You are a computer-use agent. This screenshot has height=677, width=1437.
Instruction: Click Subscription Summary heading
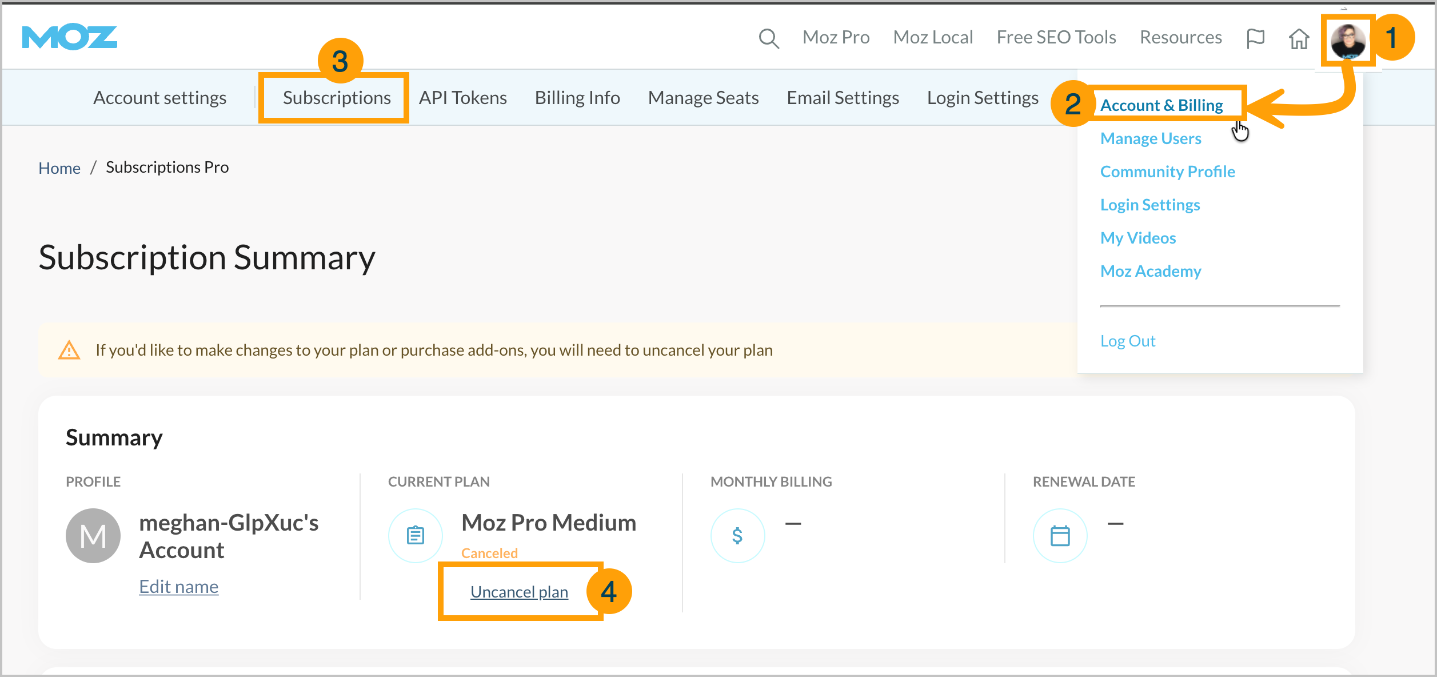[x=207, y=258]
